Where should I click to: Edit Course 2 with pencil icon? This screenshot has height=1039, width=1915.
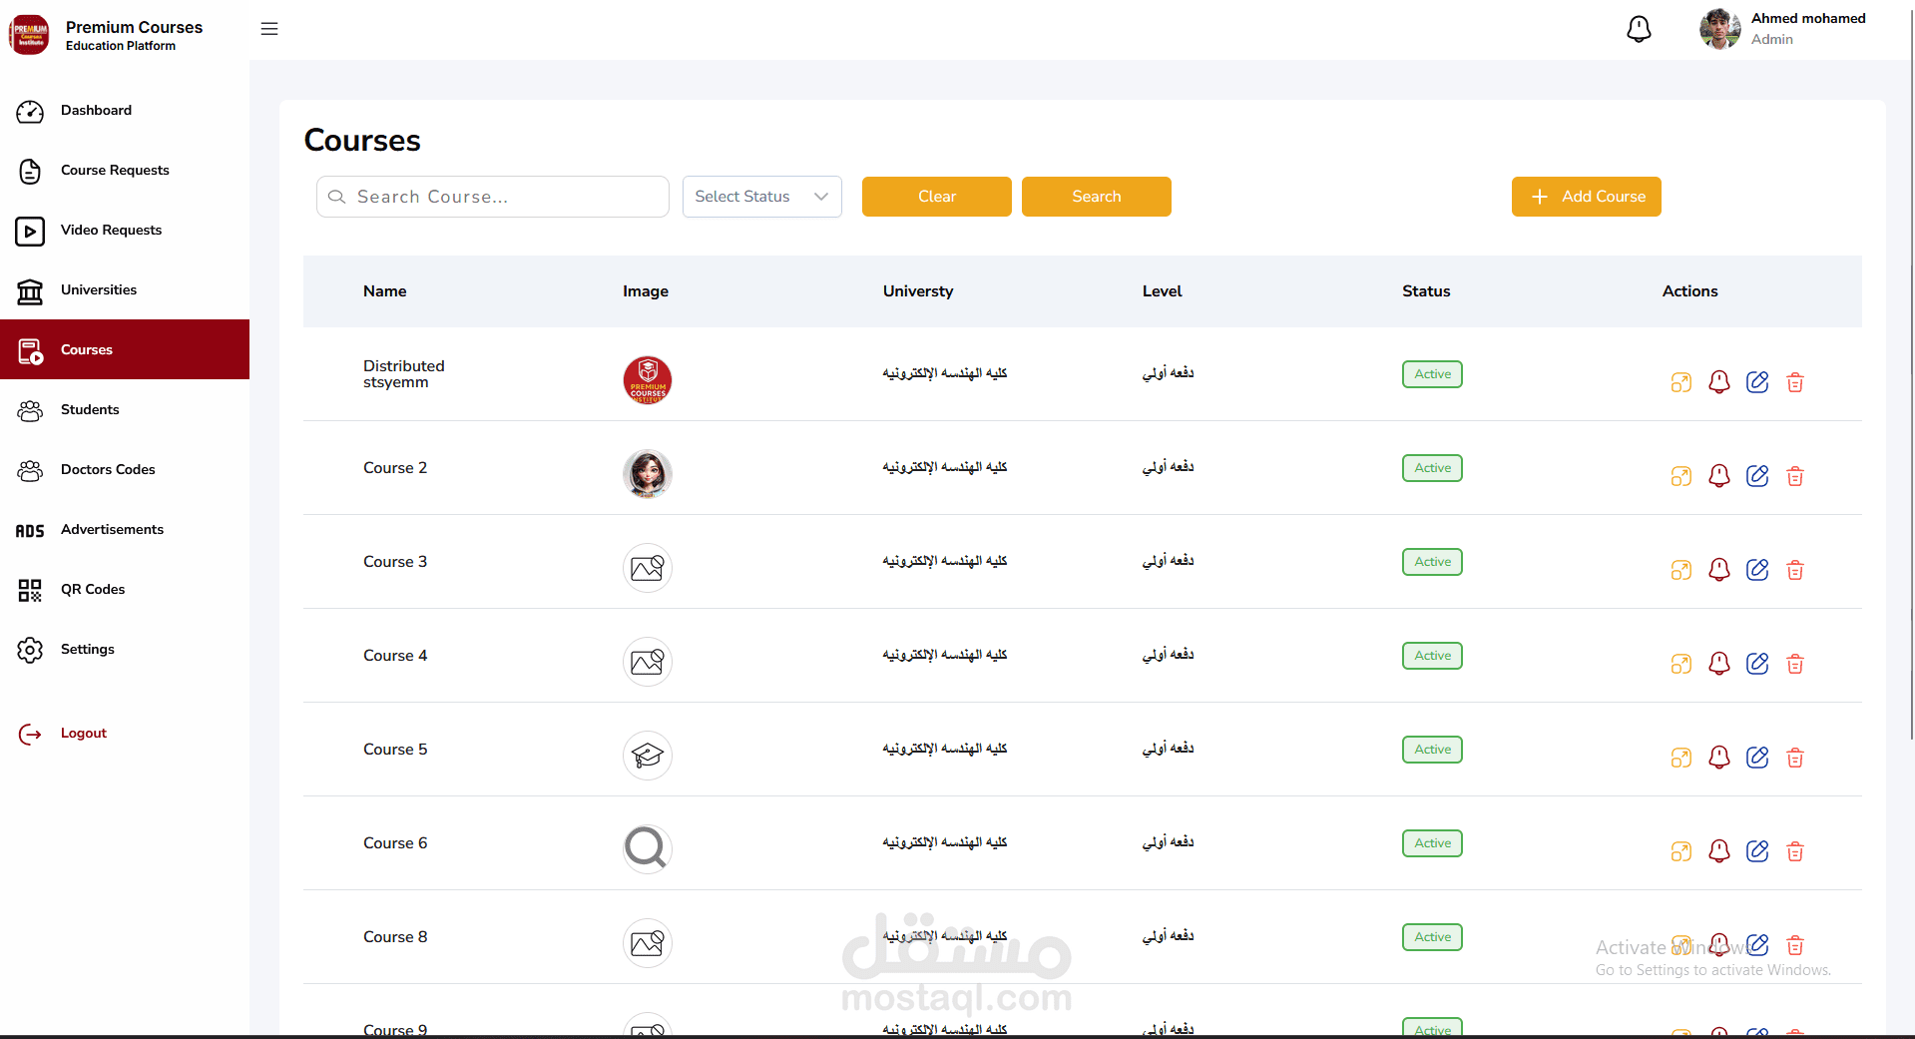[x=1757, y=476]
